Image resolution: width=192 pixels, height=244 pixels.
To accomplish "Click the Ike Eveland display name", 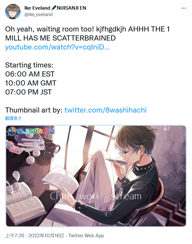I will point(37,8).
